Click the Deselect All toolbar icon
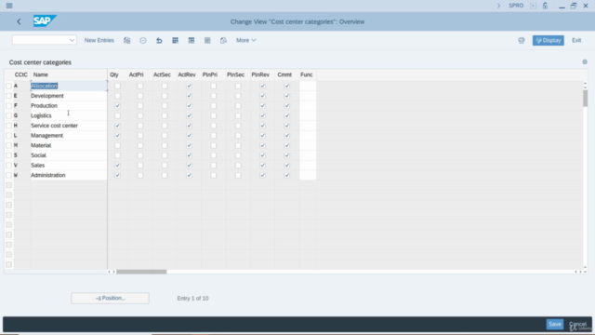 click(207, 40)
